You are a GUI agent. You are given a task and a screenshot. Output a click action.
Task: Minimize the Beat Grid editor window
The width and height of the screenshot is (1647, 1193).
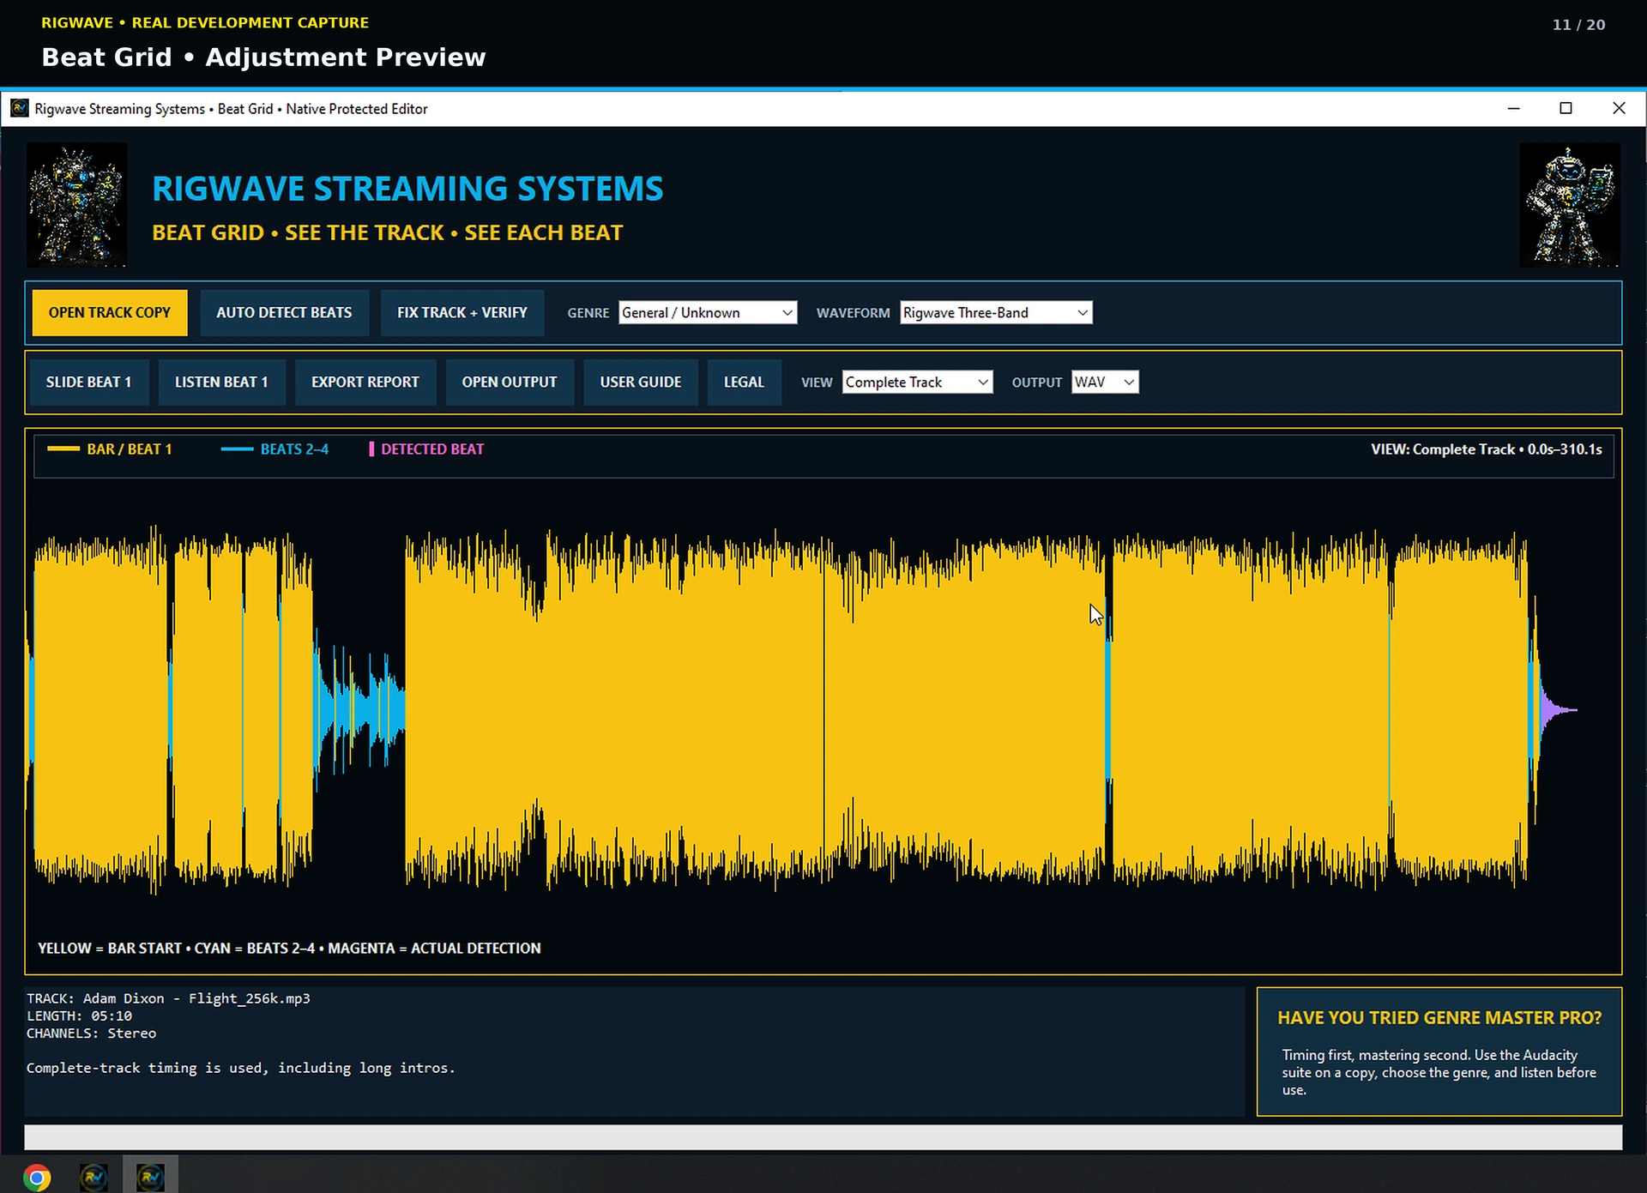point(1514,109)
